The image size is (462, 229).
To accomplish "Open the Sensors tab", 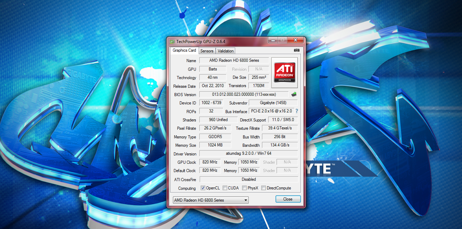I will pos(207,51).
